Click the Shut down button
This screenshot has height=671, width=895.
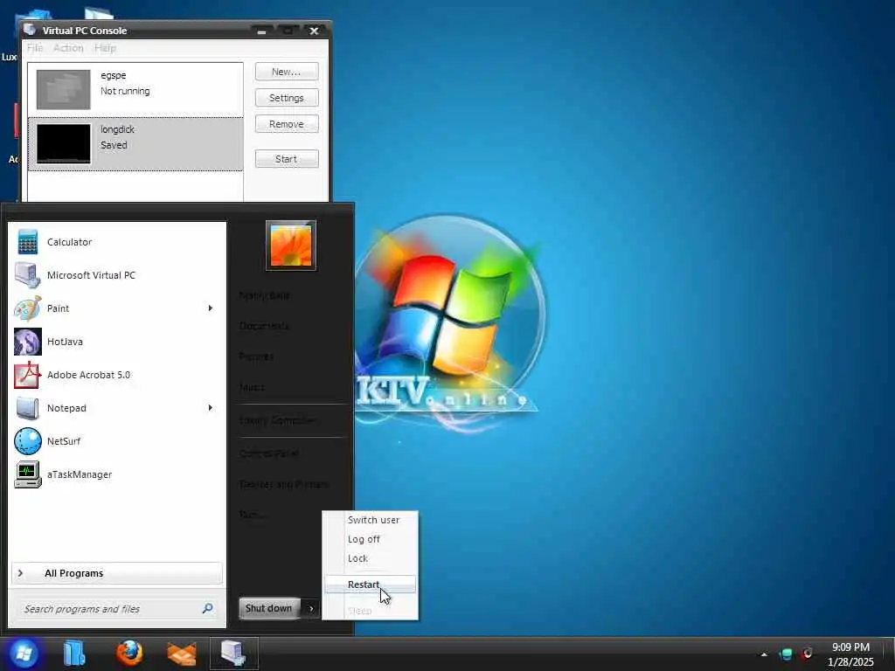coord(271,608)
